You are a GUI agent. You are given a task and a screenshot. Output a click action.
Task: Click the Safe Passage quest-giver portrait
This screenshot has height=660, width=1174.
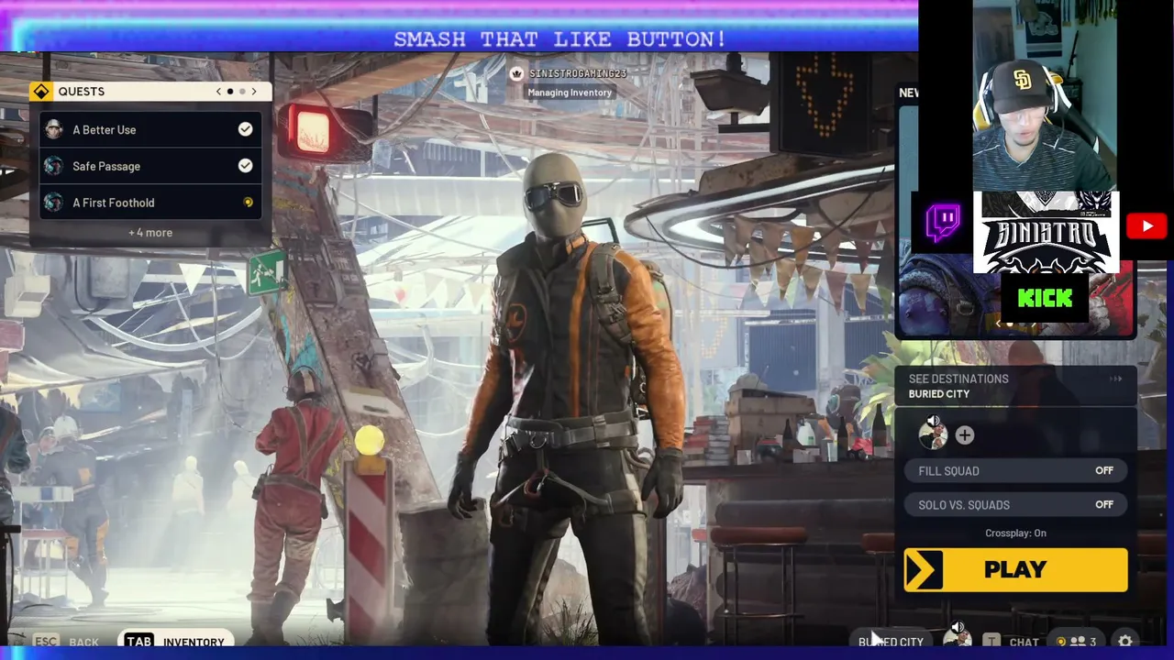(x=54, y=166)
